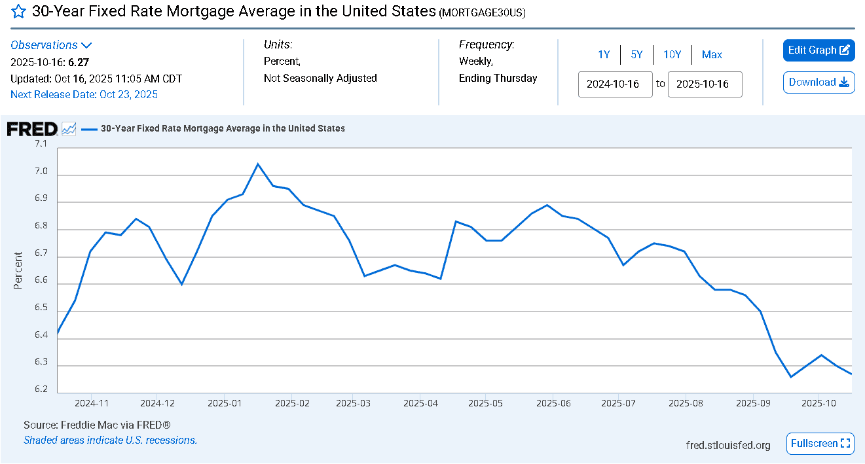
Task: Click the series legend label text
Action: [x=223, y=129]
